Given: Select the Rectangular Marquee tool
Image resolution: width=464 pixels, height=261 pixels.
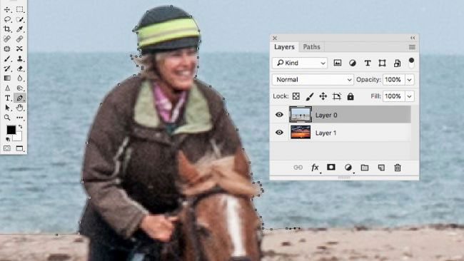Looking at the screenshot, I should pyautogui.click(x=19, y=10).
